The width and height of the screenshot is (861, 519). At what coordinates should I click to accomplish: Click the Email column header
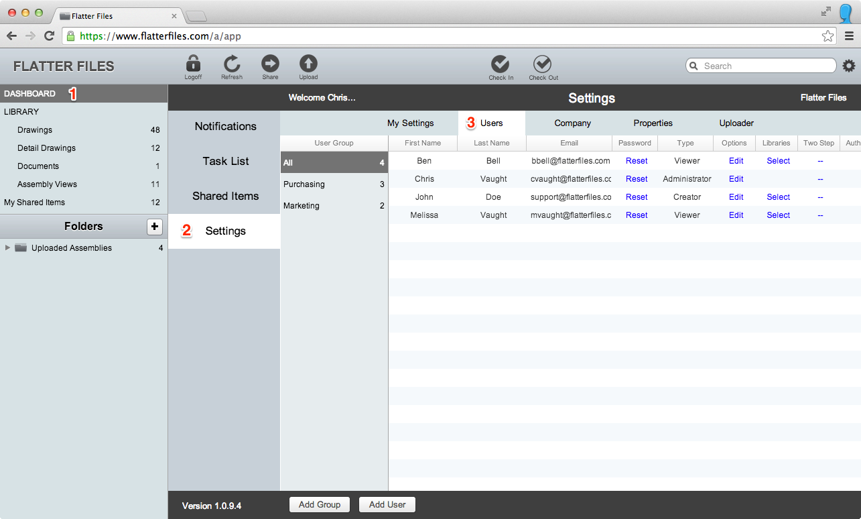tap(570, 143)
